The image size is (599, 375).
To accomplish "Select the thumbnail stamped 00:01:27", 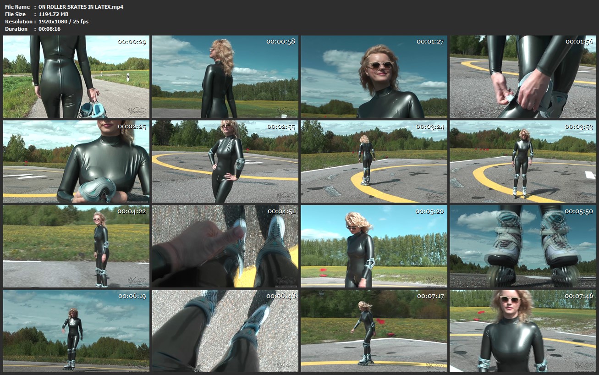I will click(x=374, y=77).
